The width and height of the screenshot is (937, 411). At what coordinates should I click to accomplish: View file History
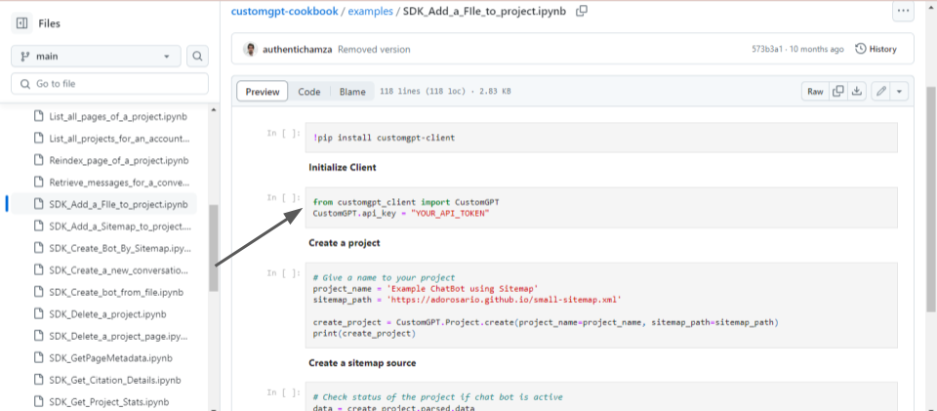coord(876,49)
